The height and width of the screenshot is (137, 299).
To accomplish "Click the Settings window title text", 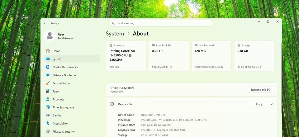I will click(x=55, y=23).
